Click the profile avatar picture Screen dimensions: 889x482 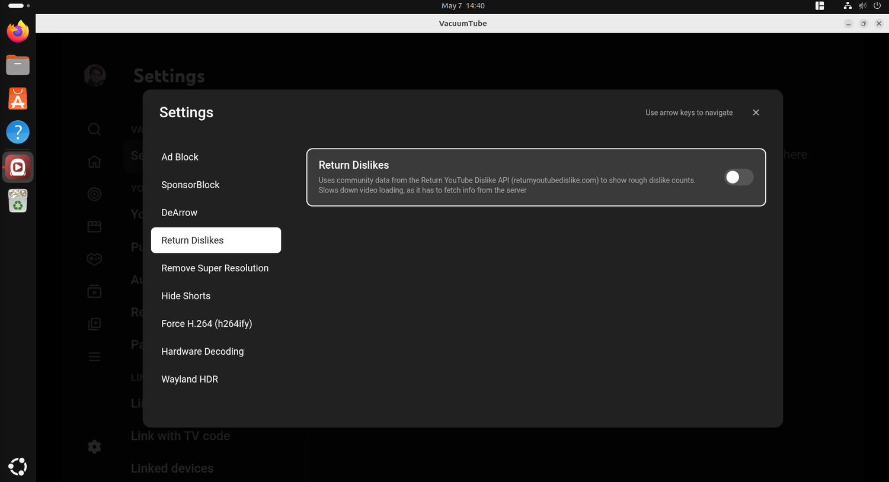(95, 76)
